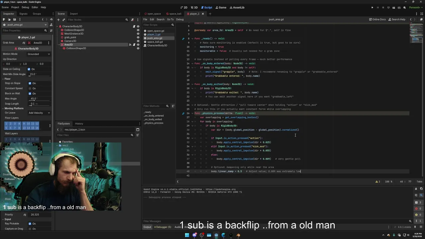Click the new resource icon in Inspector
The width and height of the screenshot is (425, 239).
(4, 19)
